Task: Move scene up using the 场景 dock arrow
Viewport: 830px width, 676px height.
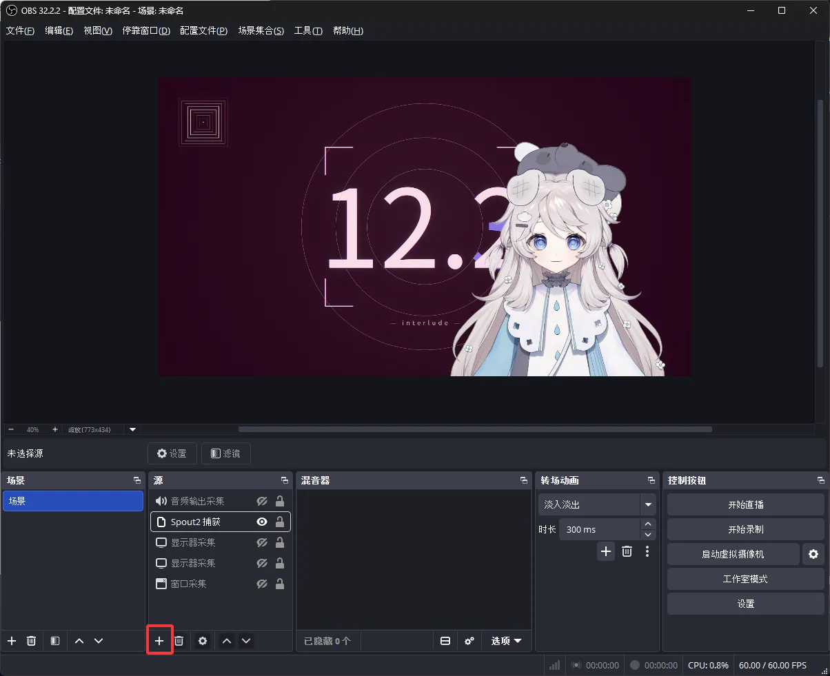Action: pos(79,641)
